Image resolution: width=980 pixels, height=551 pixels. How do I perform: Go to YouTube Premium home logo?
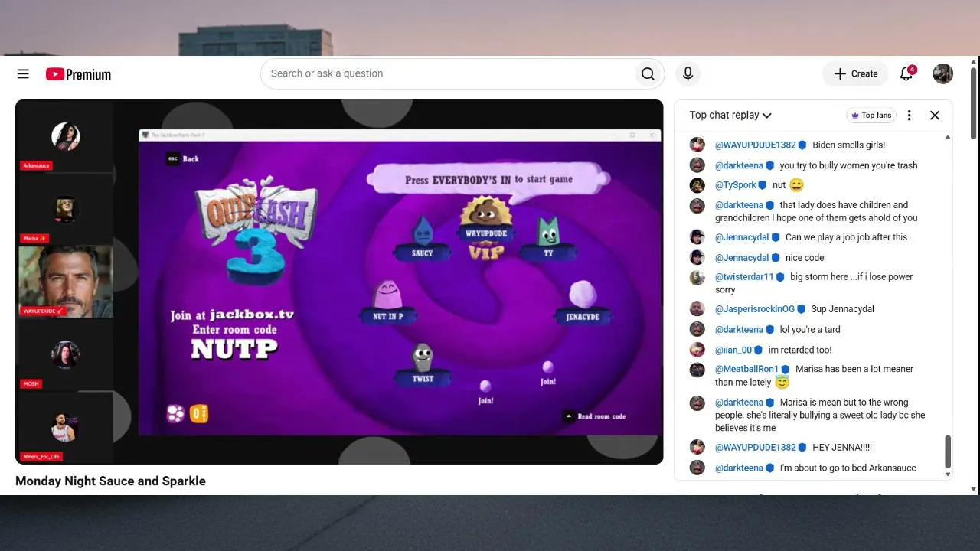[78, 74]
